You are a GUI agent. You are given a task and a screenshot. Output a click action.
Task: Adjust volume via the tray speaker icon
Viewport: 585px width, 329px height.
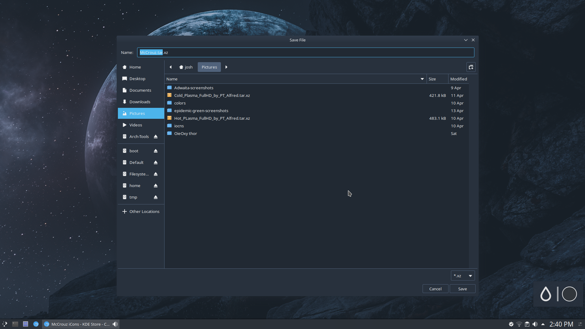(535, 324)
